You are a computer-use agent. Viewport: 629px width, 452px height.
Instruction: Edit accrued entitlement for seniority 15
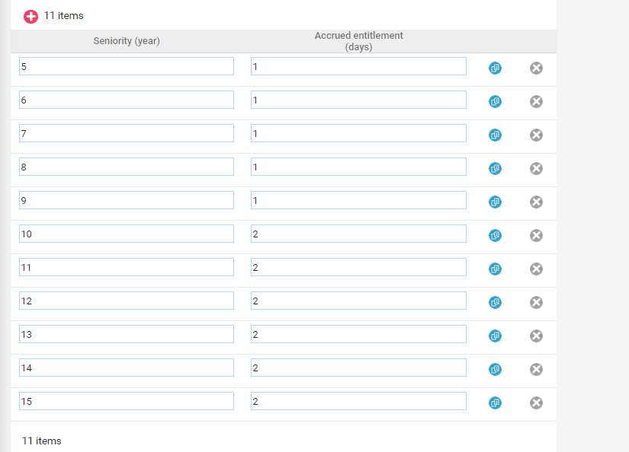pos(358,401)
